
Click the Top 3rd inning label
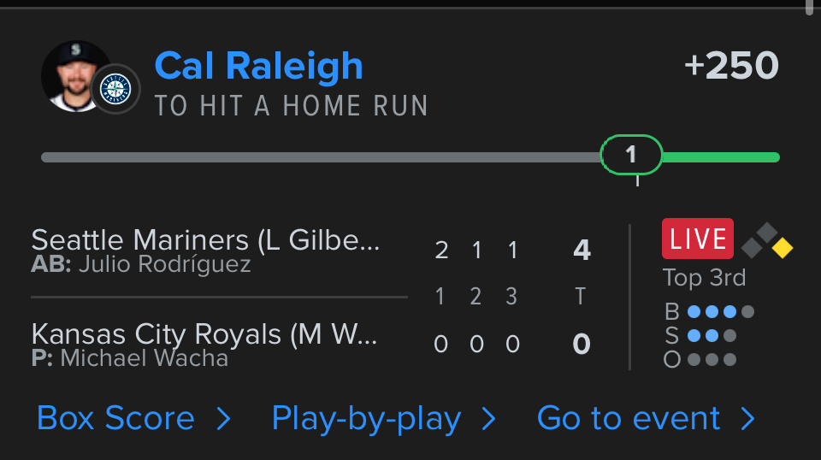[x=704, y=278]
